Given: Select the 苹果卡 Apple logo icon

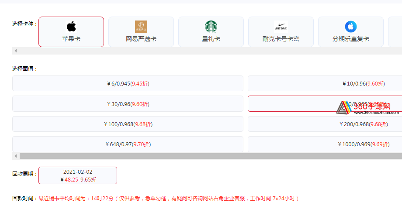Looking at the screenshot, I should click(x=71, y=26).
